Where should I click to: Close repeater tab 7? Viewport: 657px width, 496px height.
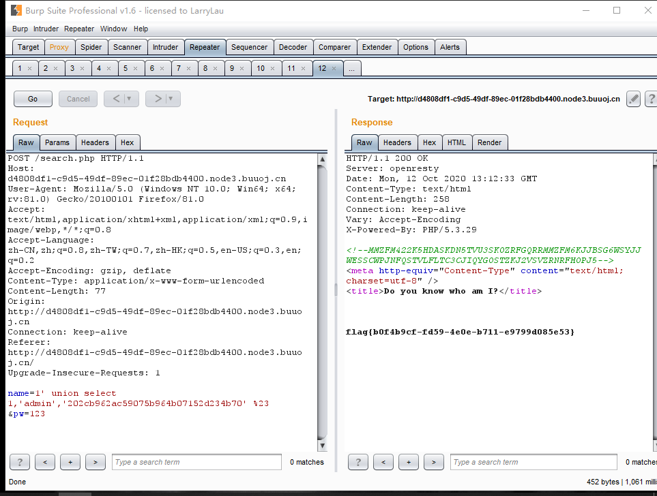(x=188, y=68)
